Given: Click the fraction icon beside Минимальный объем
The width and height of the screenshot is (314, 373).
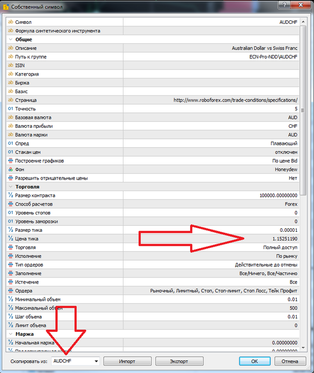Looking at the screenshot, I should [10, 299].
